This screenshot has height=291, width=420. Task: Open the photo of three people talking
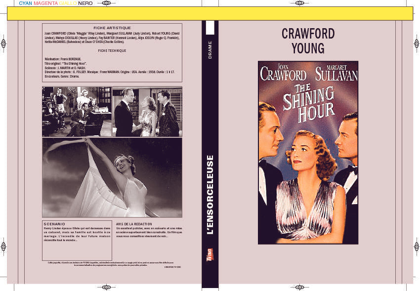(x=147, y=112)
